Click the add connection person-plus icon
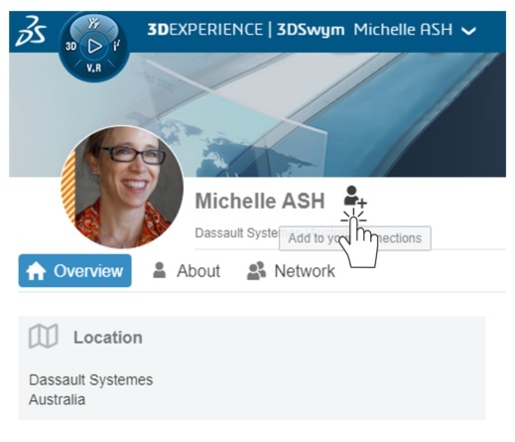This screenshot has width=515, height=442. [x=355, y=197]
